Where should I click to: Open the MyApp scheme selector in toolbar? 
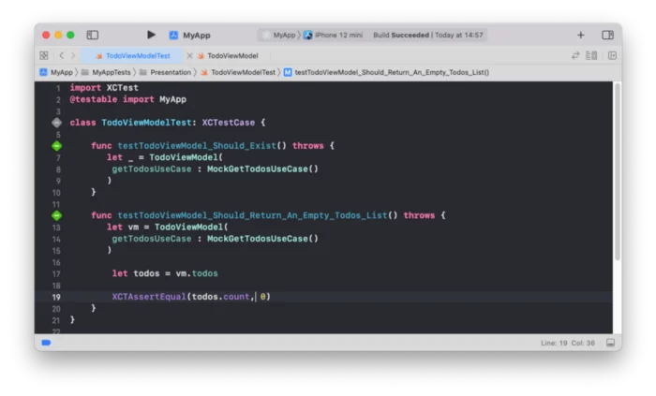click(x=190, y=35)
